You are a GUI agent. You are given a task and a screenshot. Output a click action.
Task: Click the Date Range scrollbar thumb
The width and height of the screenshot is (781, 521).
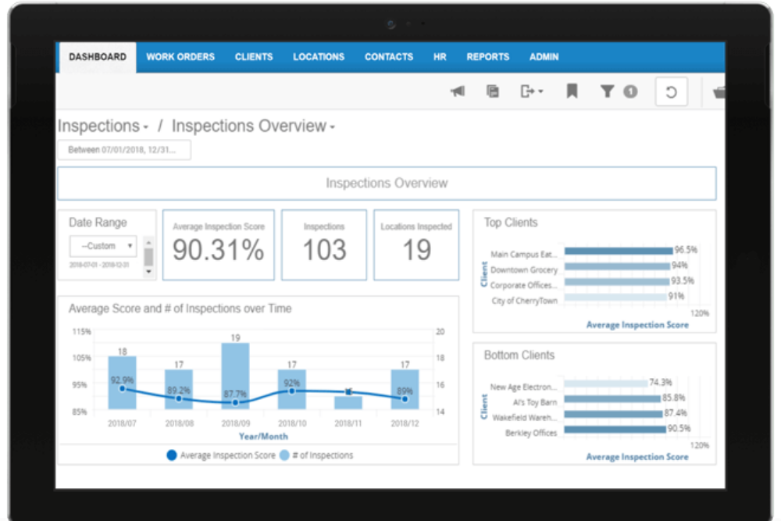[x=148, y=257]
